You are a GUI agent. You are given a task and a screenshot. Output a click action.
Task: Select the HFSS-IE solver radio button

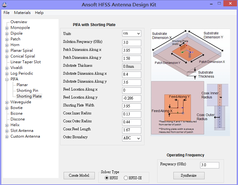tap(126, 178)
